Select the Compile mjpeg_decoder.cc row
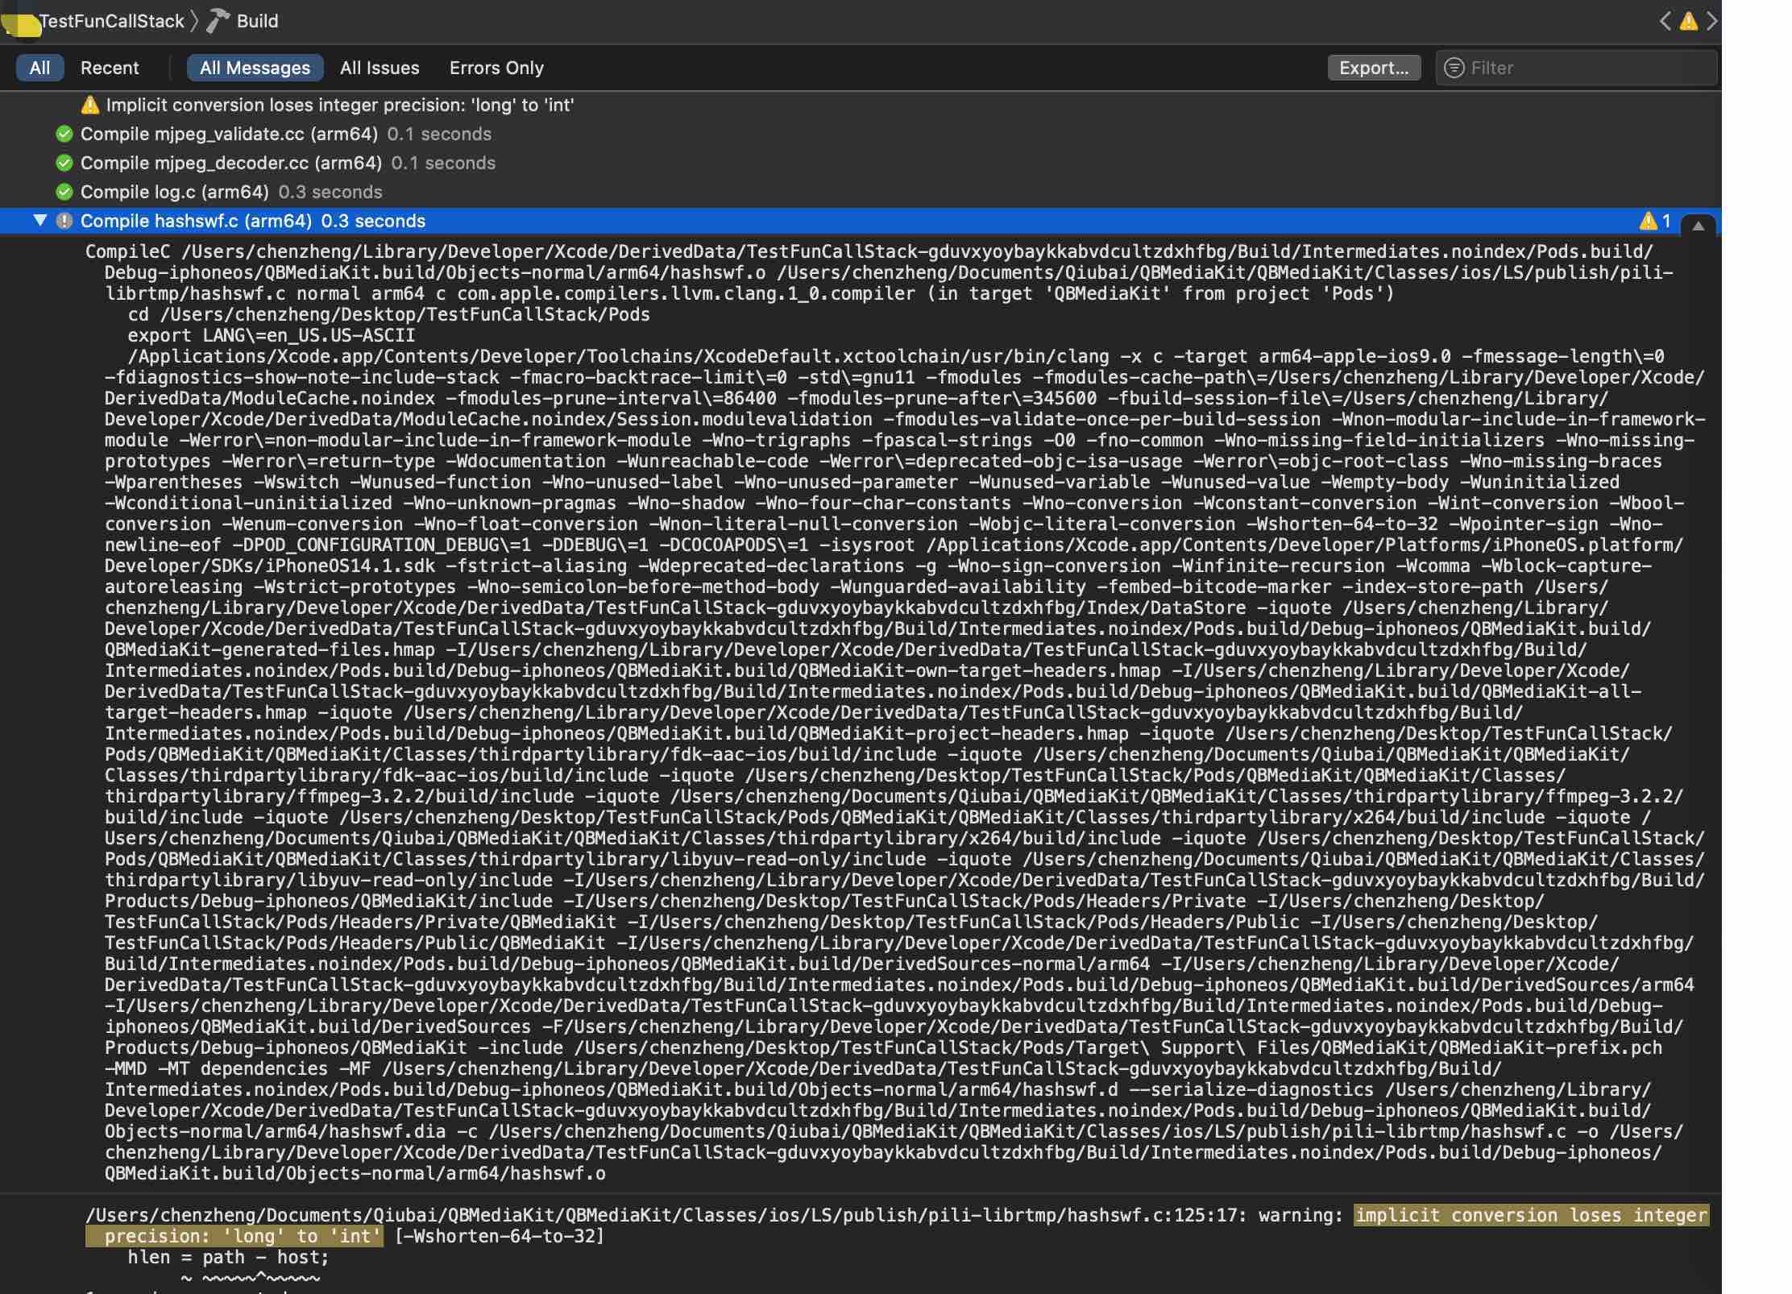Viewport: 1792px width, 1294px height. click(x=861, y=163)
